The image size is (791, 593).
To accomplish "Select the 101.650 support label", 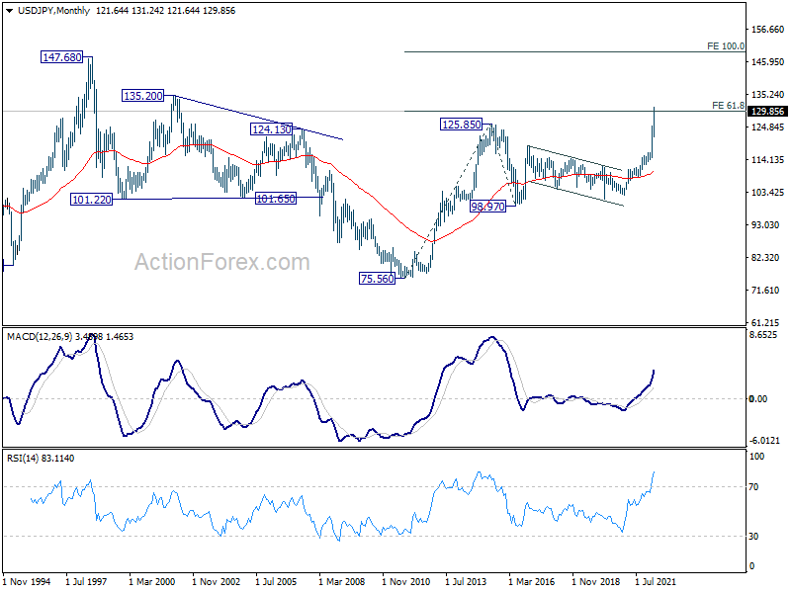I will (276, 199).
